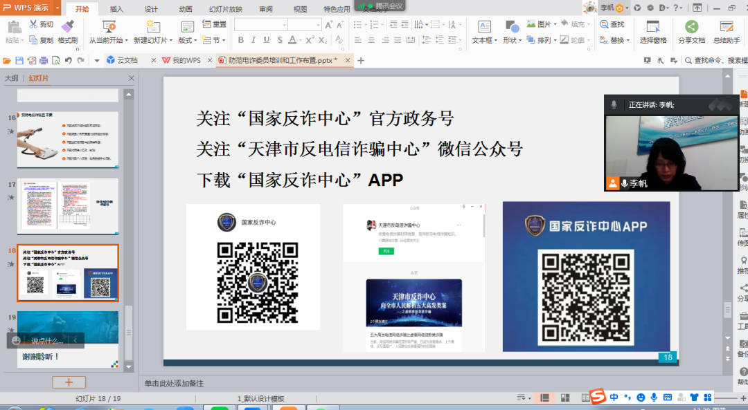Click the Summary Assistant (总结助手) icon
This screenshot has height=410, width=748.
[726, 27]
